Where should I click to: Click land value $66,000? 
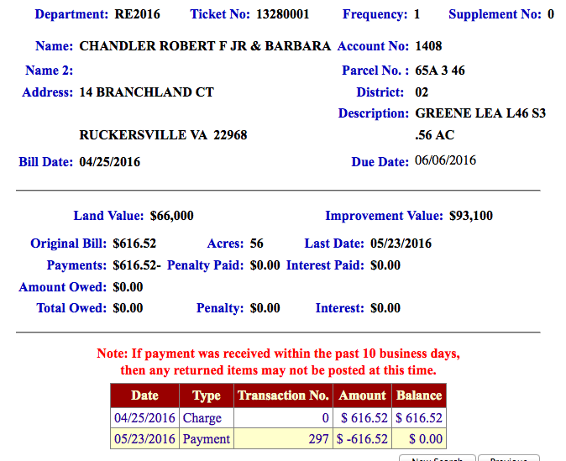pos(172,216)
